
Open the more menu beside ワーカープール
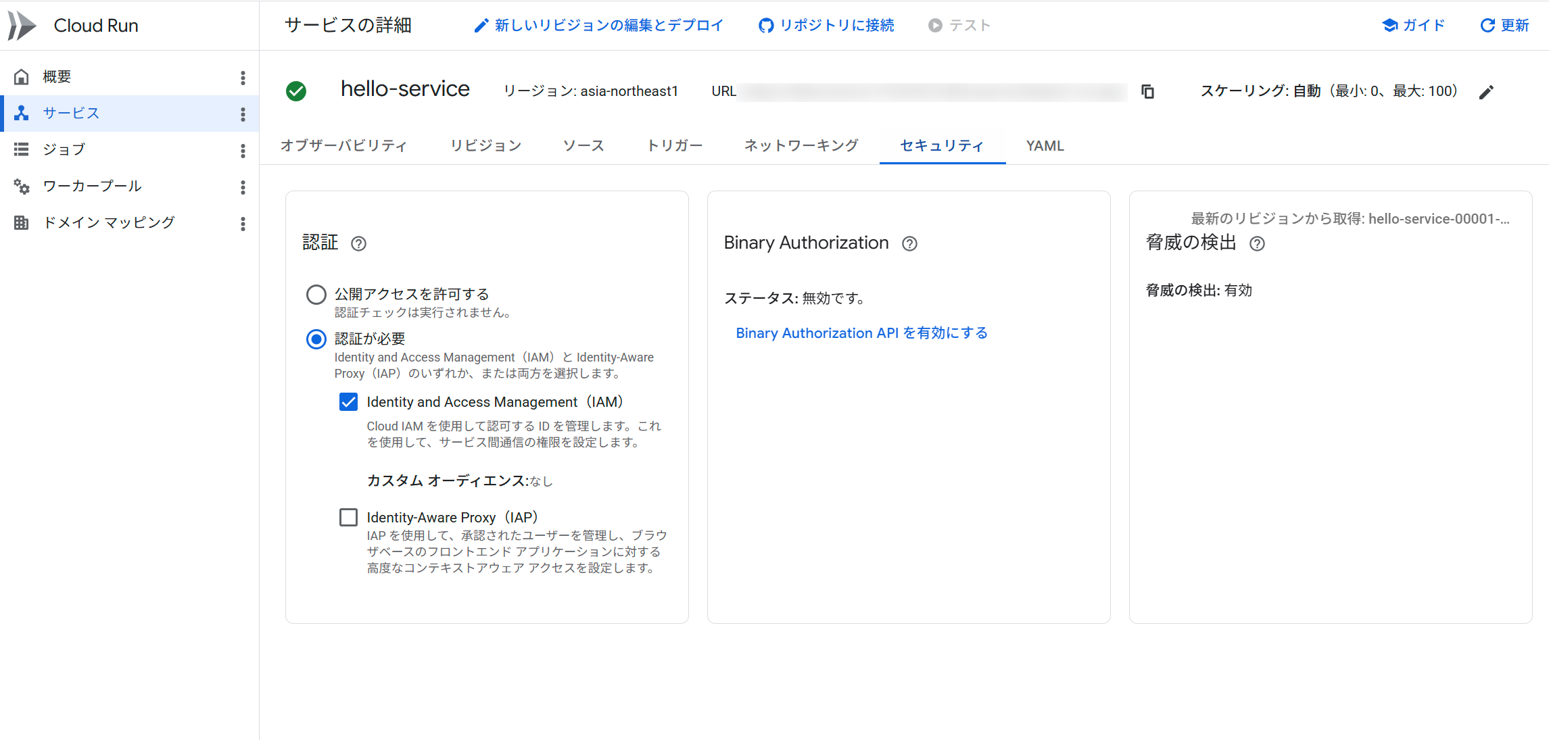pyautogui.click(x=243, y=187)
